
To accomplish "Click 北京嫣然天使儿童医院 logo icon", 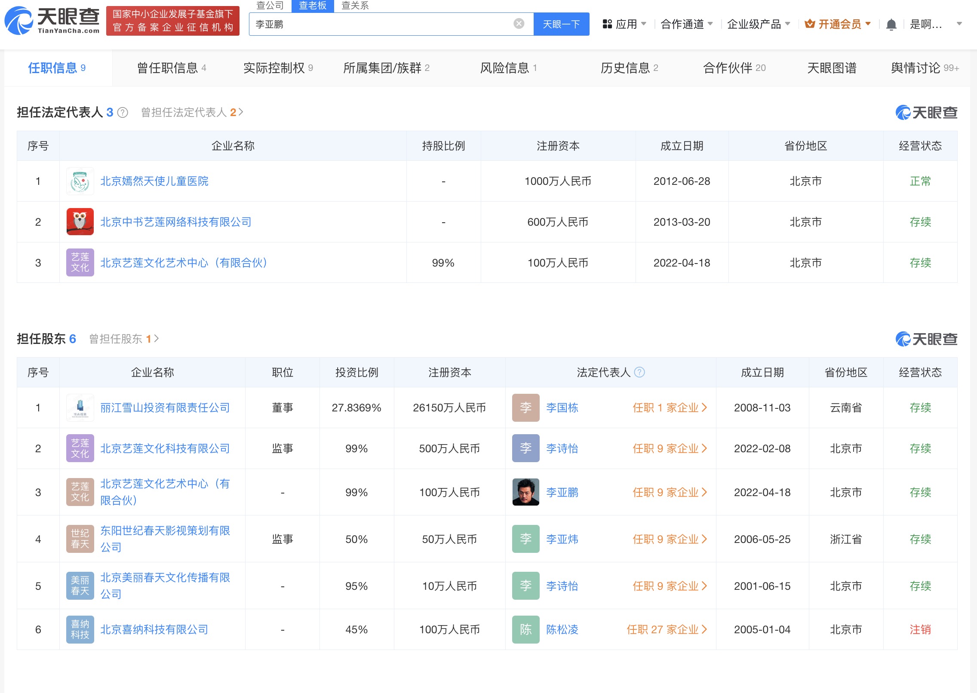I will pyautogui.click(x=80, y=181).
